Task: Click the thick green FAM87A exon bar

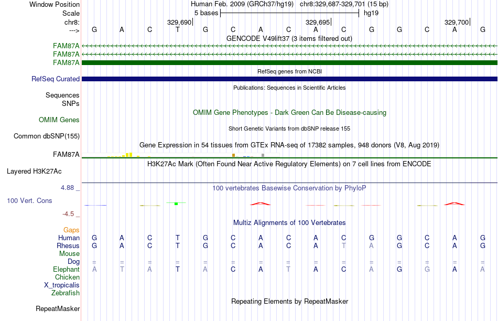Action: pyautogui.click(x=289, y=62)
